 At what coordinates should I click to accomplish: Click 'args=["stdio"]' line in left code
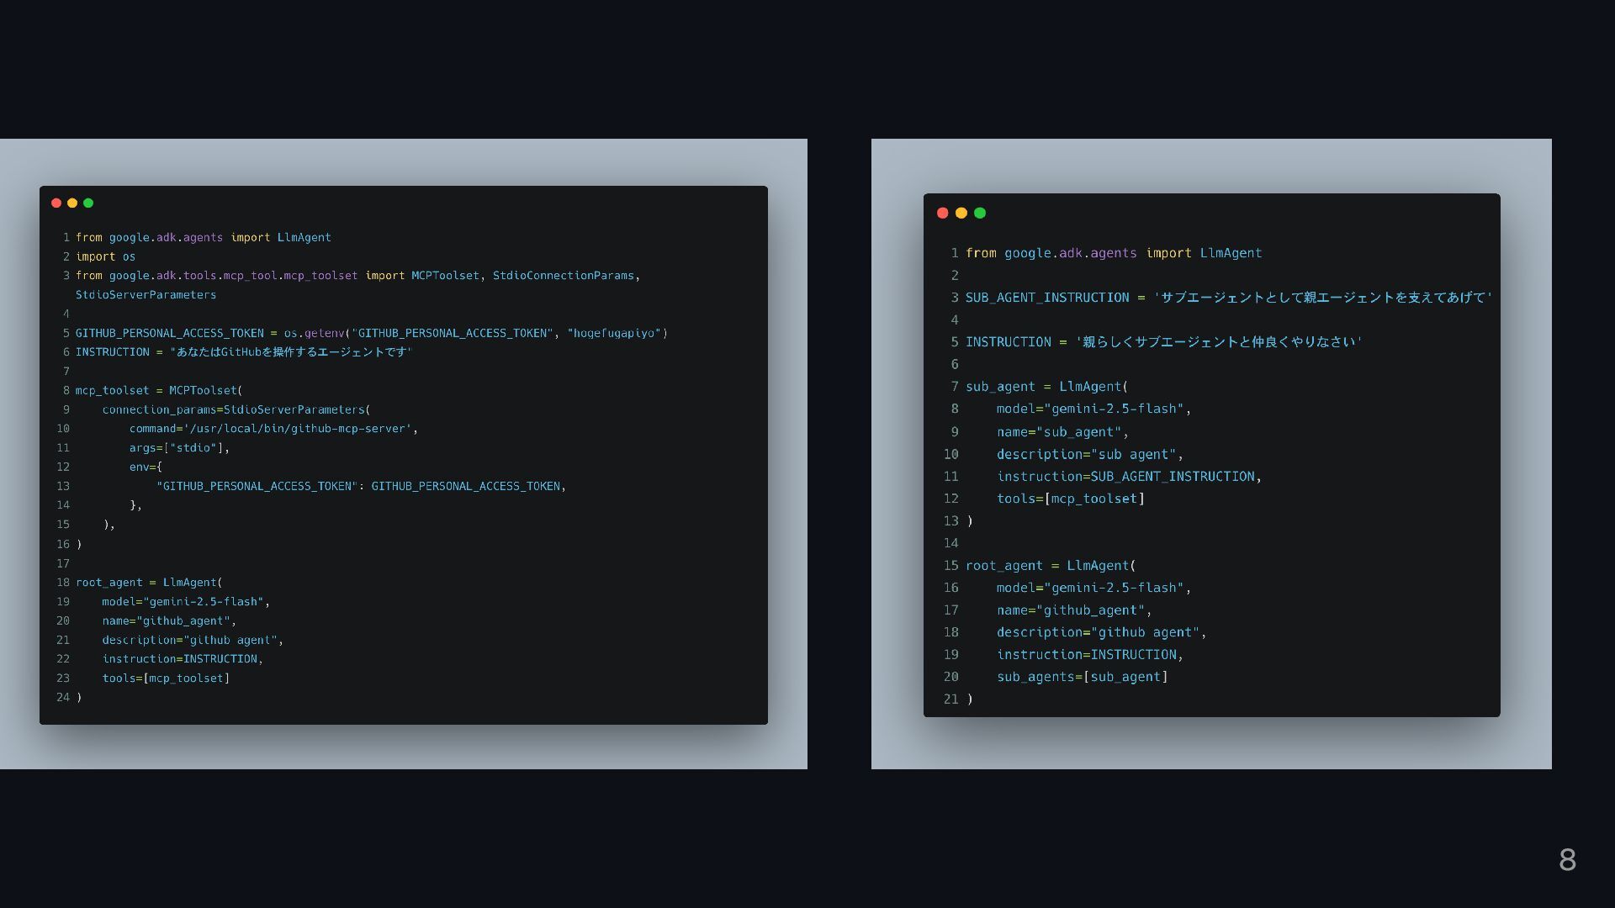179,448
